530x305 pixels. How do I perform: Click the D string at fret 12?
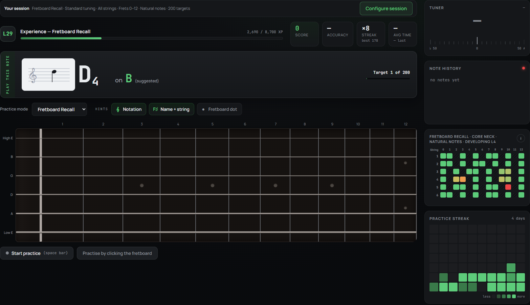405,195
